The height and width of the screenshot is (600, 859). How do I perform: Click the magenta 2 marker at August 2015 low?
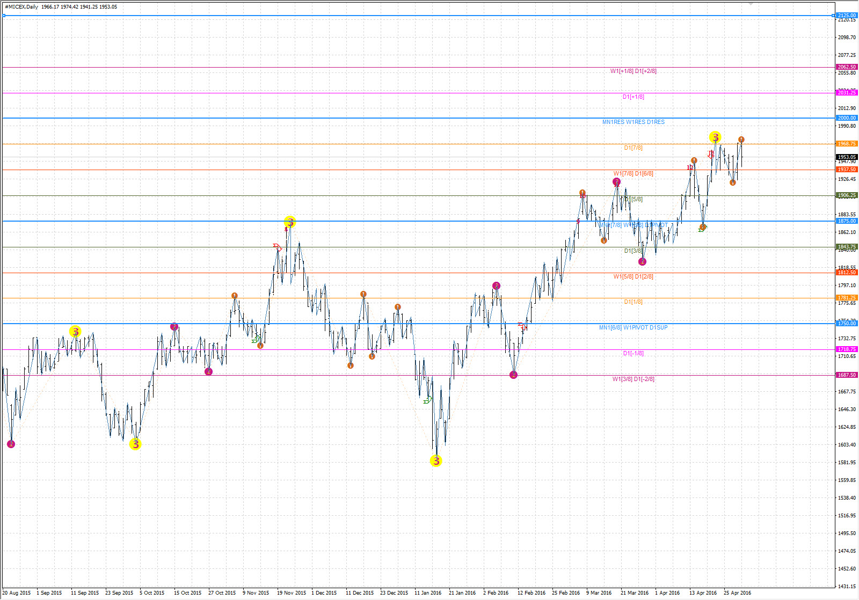coord(11,444)
